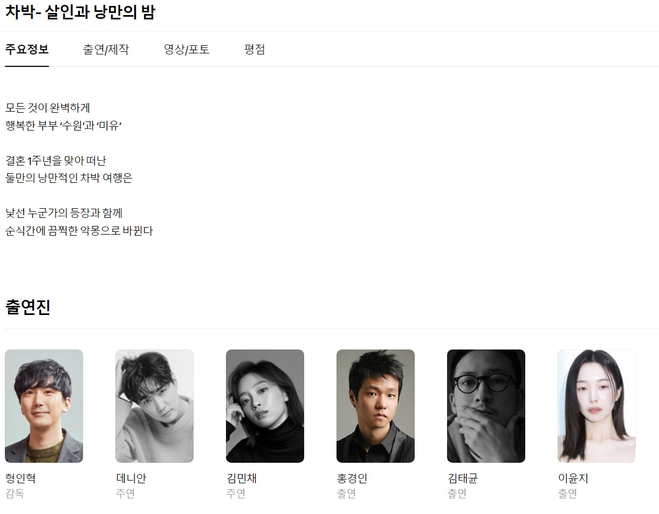Switch to the 출연/제작 tab
659x514 pixels.
pyautogui.click(x=106, y=50)
